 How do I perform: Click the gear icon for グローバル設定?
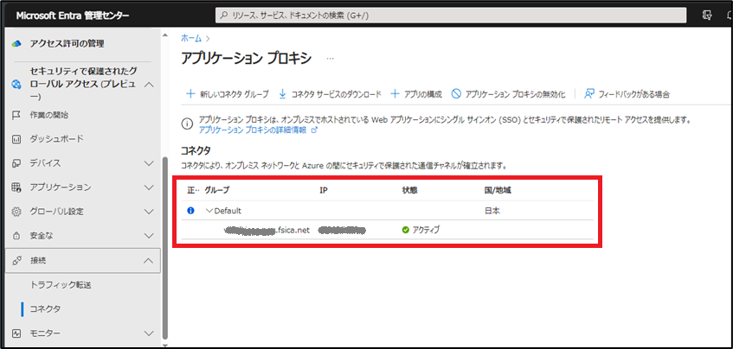16,212
